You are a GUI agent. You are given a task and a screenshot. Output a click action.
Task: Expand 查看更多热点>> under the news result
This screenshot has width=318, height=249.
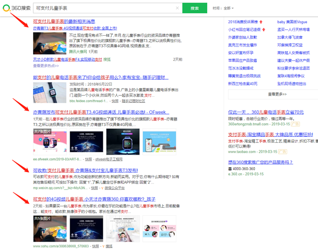(46, 65)
